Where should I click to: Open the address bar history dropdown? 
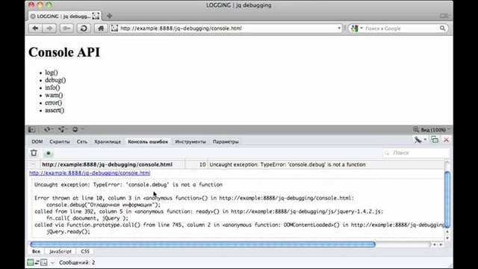click(x=339, y=28)
